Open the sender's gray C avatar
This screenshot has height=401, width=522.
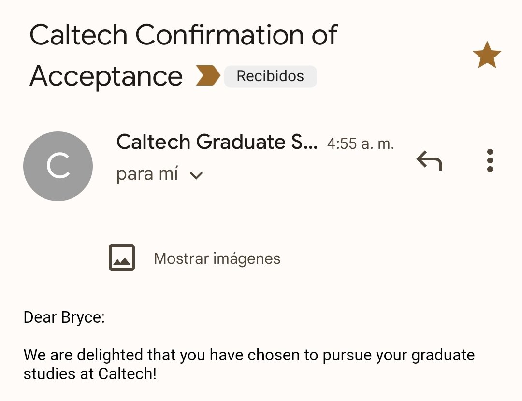click(58, 166)
